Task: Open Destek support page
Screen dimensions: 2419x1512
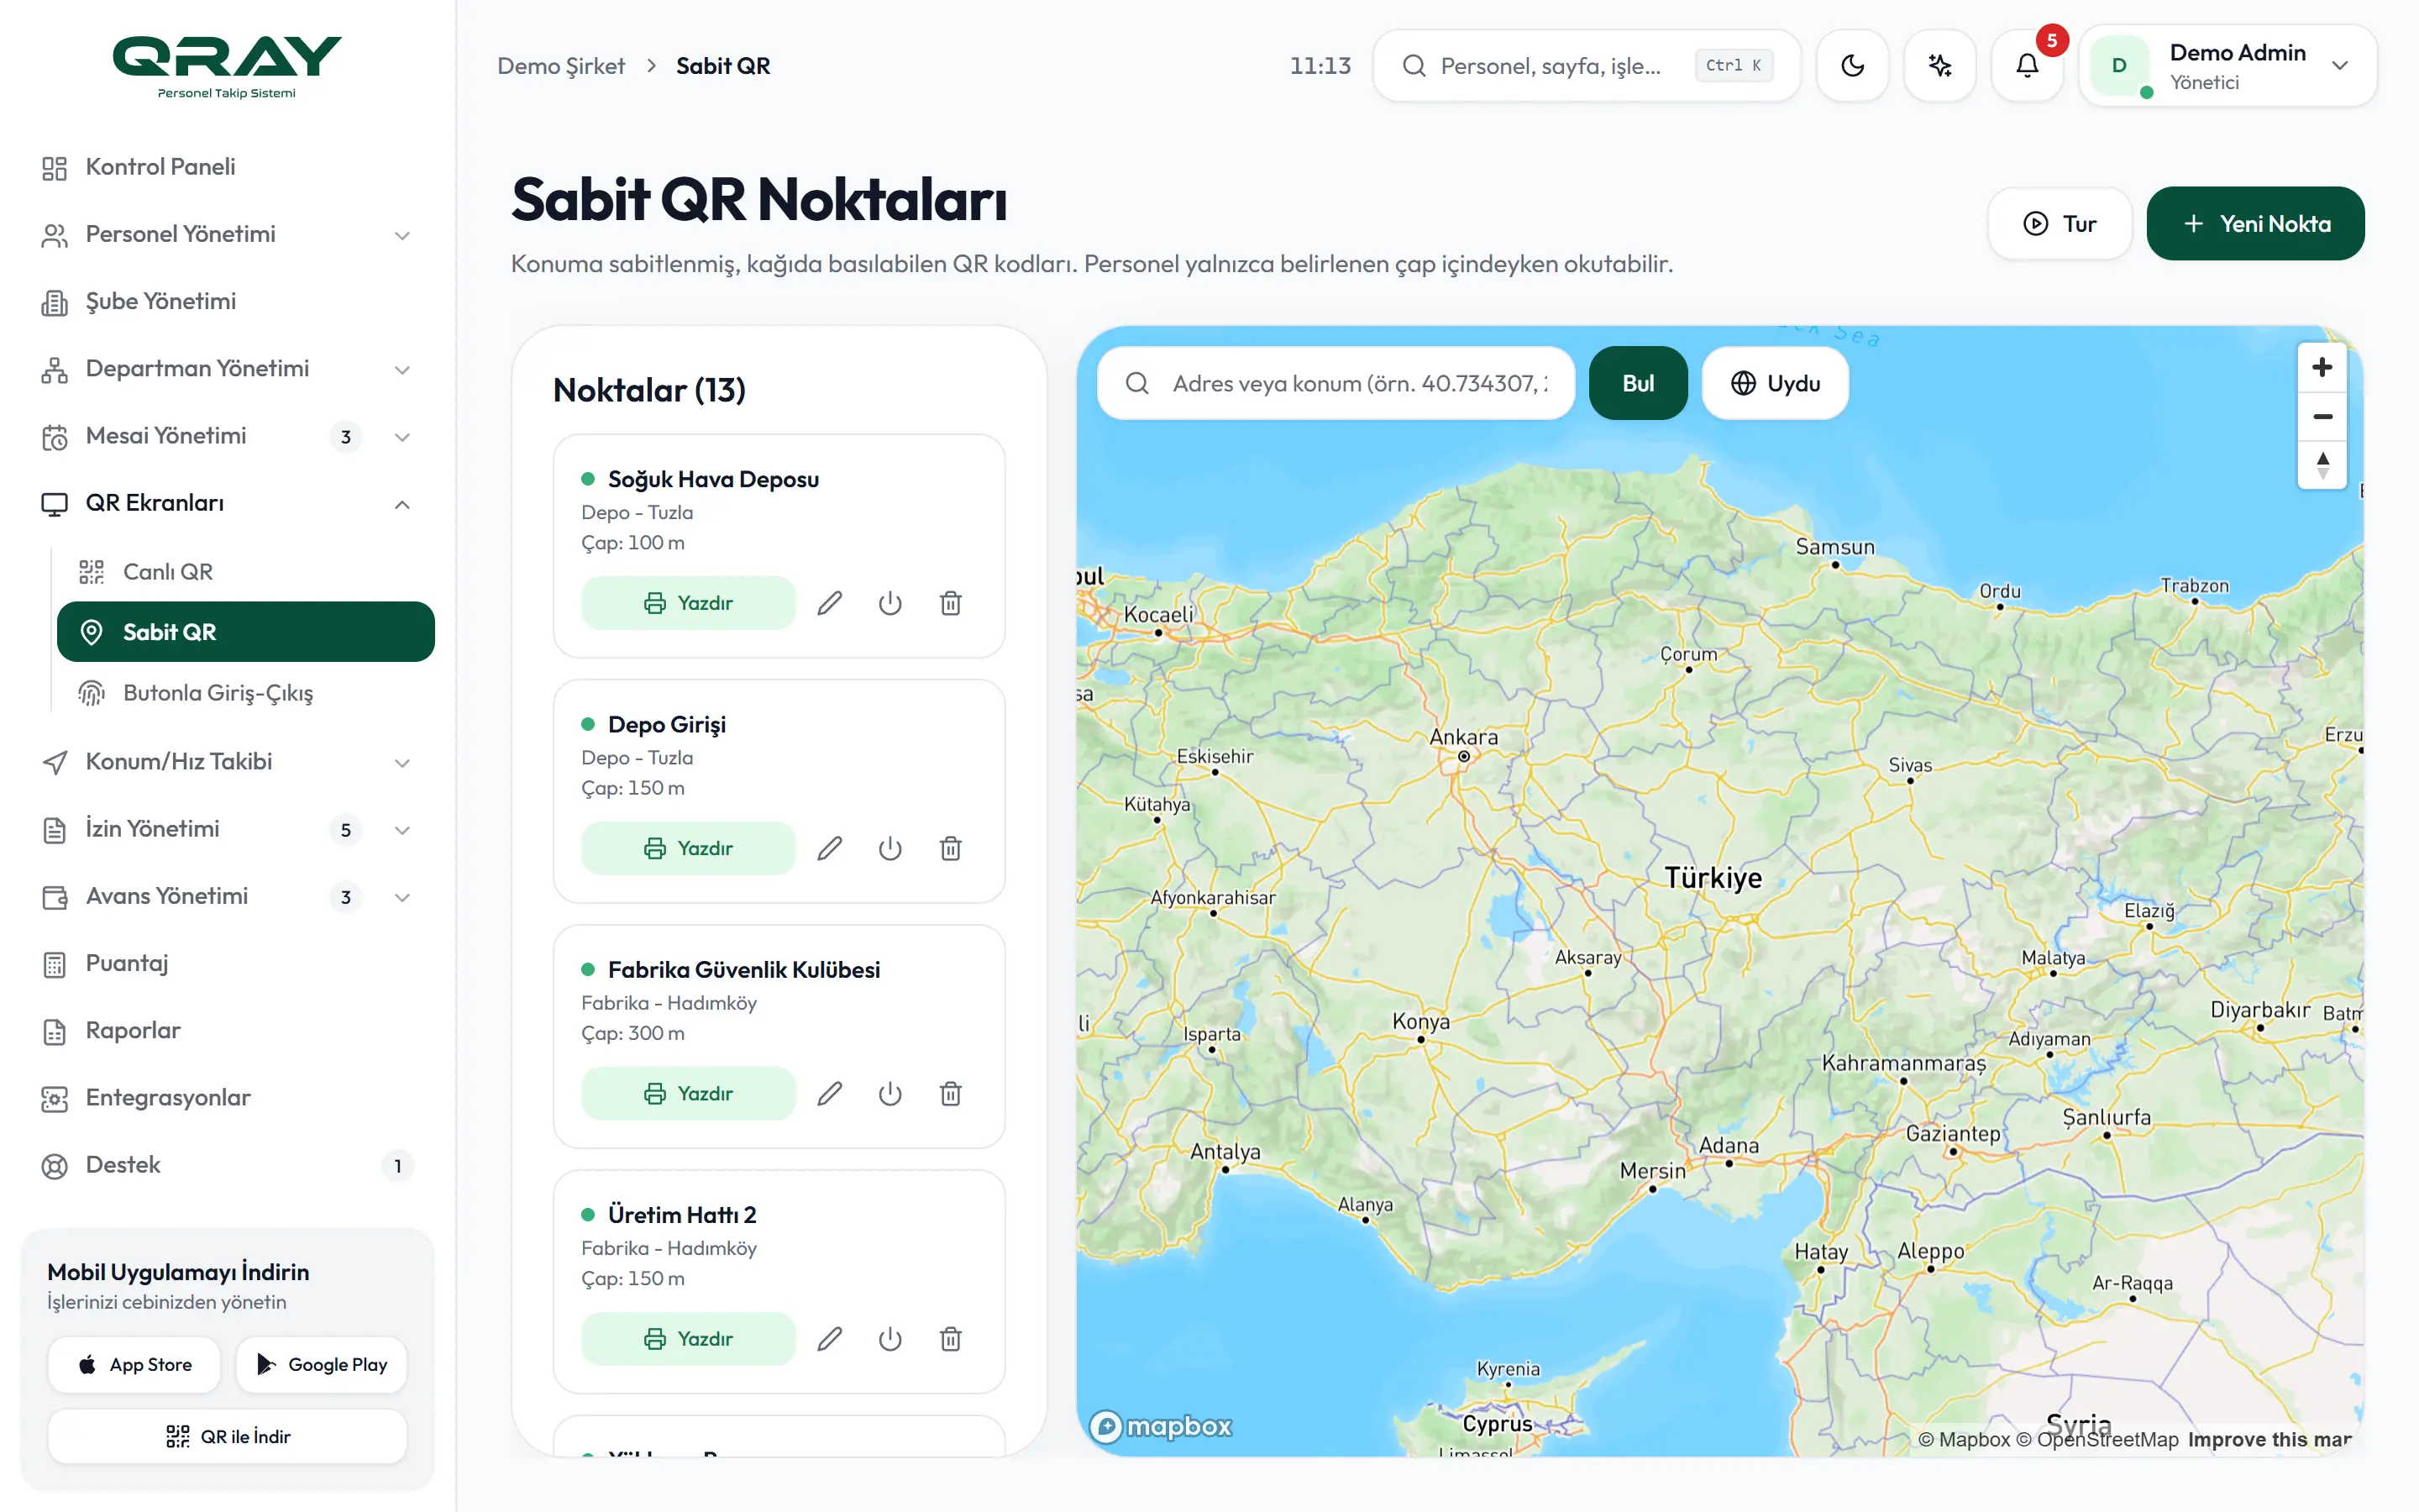Action: [228, 1165]
